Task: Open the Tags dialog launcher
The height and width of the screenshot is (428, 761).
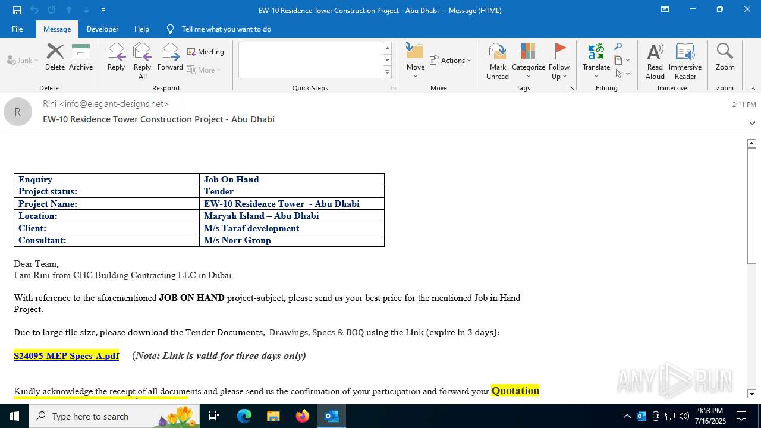Action: click(x=572, y=88)
